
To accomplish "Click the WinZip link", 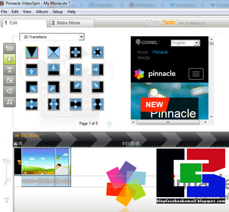I will pos(144,58).
